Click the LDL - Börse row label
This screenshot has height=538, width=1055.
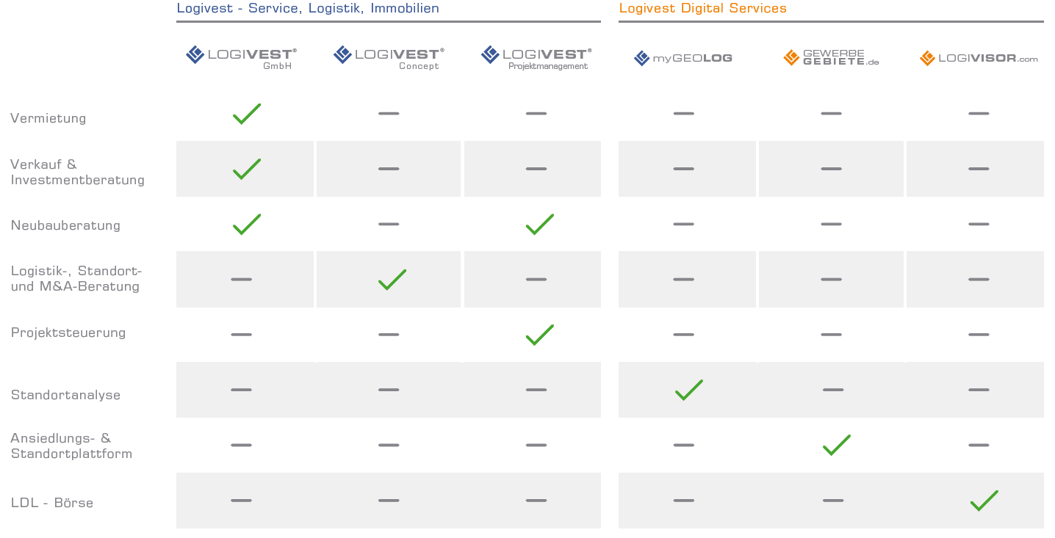click(x=52, y=503)
